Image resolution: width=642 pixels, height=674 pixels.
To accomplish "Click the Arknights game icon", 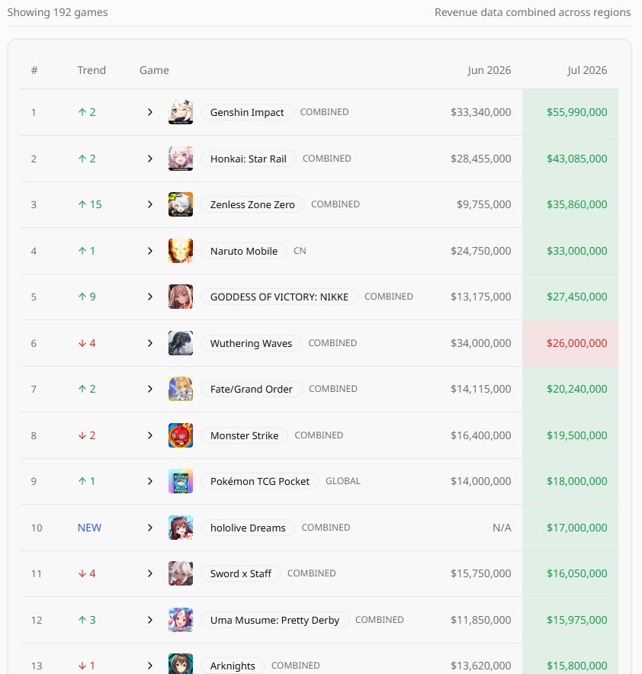I will pyautogui.click(x=181, y=663).
